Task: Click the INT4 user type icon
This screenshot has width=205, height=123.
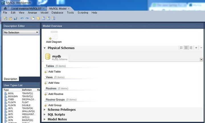Action: point(6,117)
